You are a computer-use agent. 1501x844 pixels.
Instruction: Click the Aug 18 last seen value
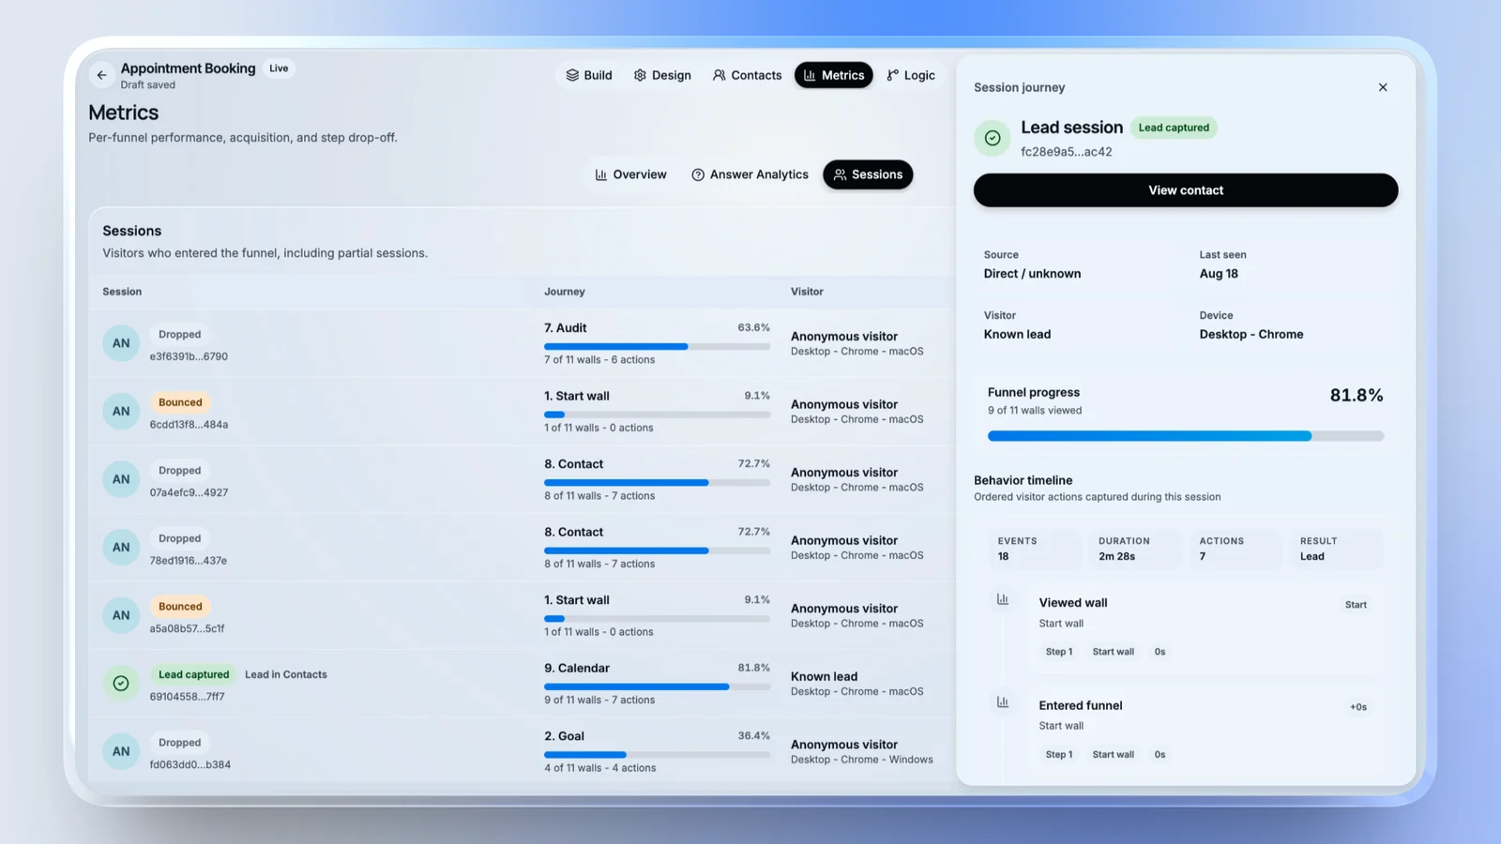(x=1219, y=274)
